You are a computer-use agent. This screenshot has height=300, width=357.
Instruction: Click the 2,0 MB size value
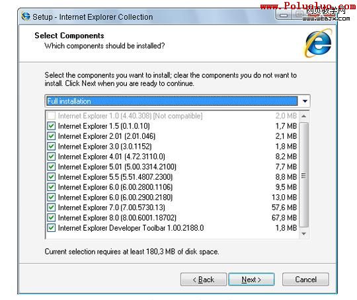286,116
